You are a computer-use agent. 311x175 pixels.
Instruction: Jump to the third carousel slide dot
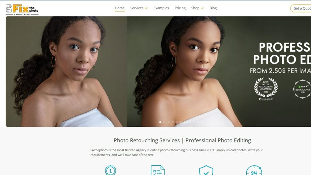click(x=169, y=122)
